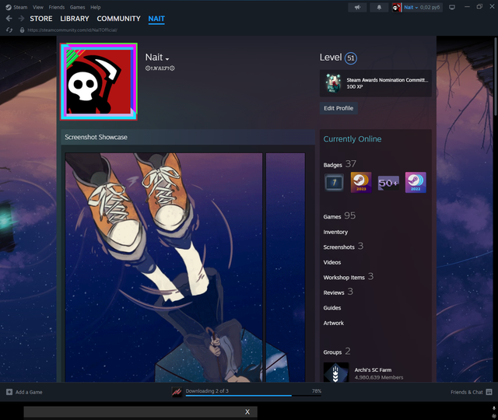Expand the Nait name history dropdown
This screenshot has width=498, height=420.
167,58
